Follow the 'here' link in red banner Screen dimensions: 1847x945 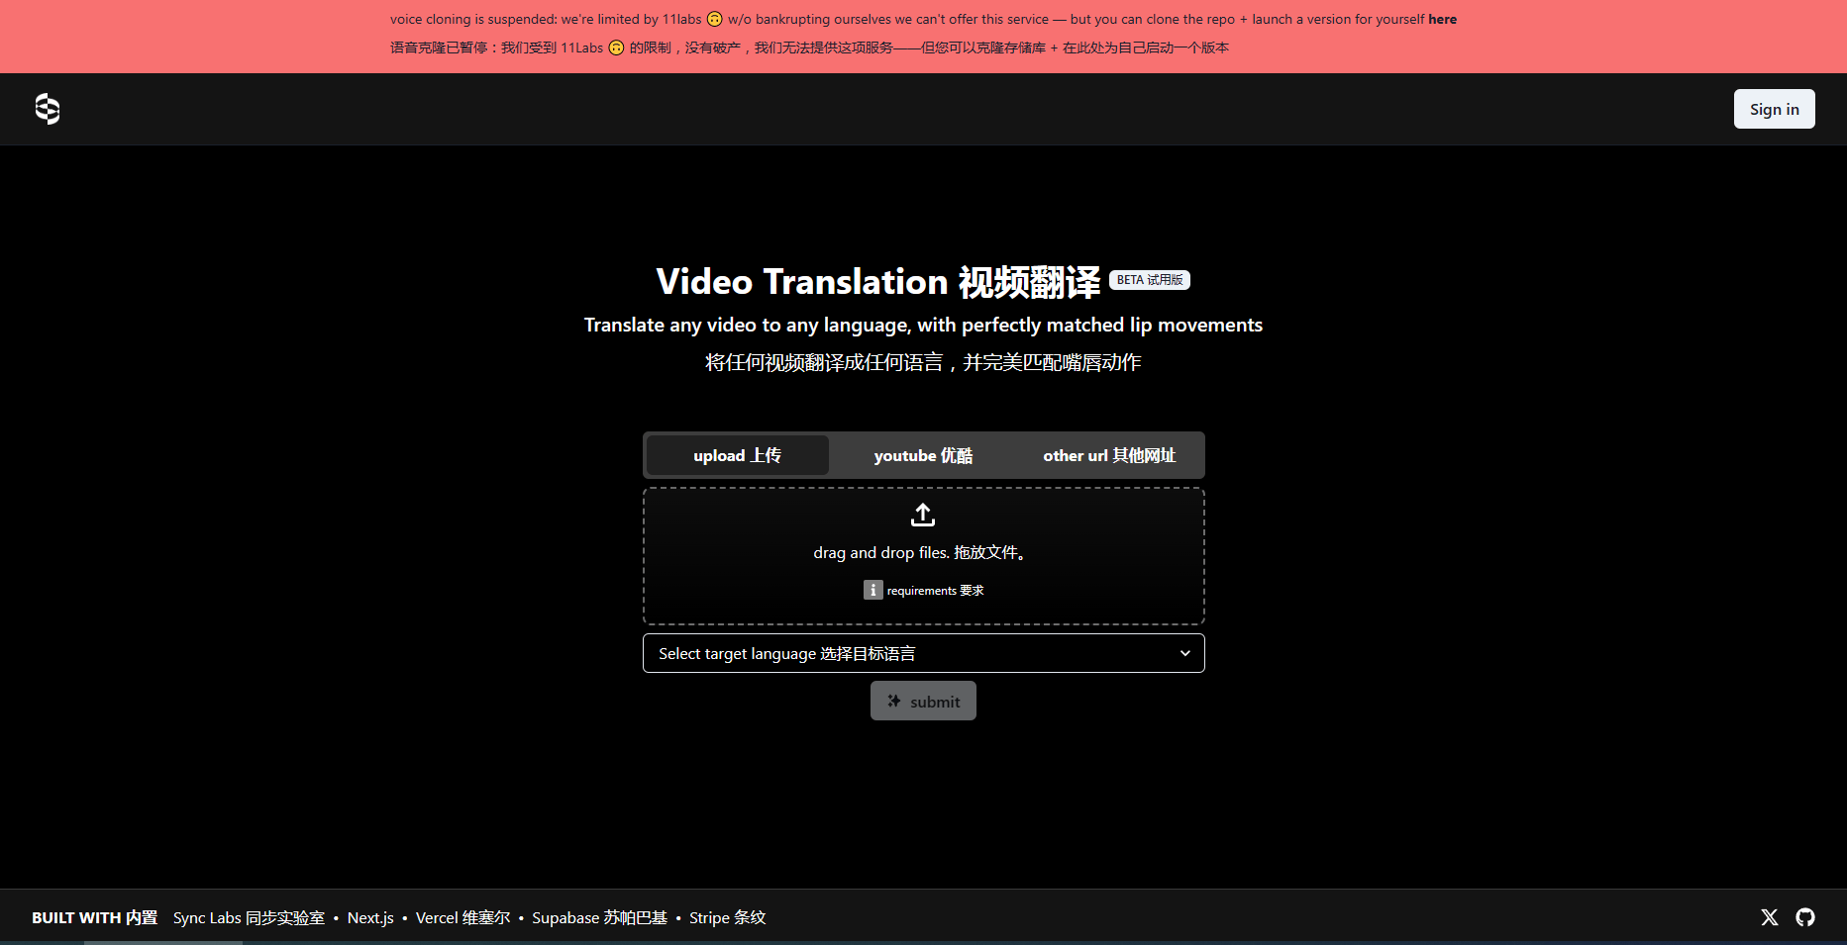click(1442, 19)
